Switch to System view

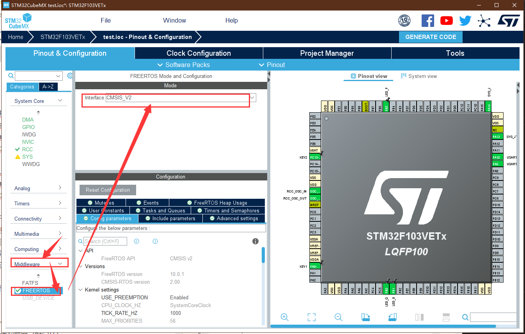[x=419, y=76]
